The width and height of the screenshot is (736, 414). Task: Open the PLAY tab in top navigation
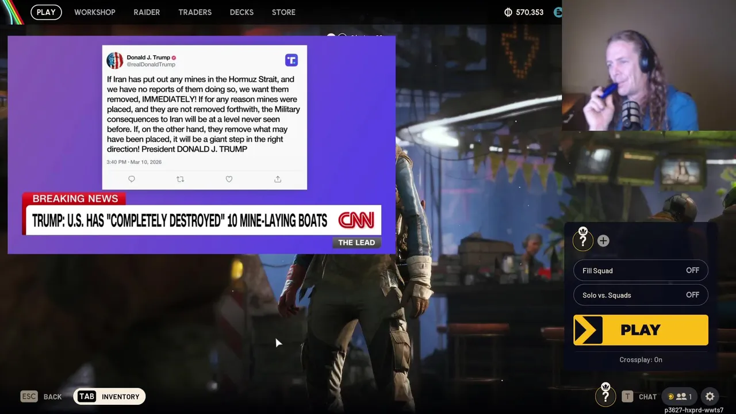46,12
